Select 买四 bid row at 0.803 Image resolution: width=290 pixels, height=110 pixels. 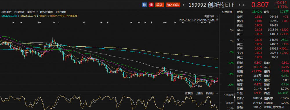point(263,53)
